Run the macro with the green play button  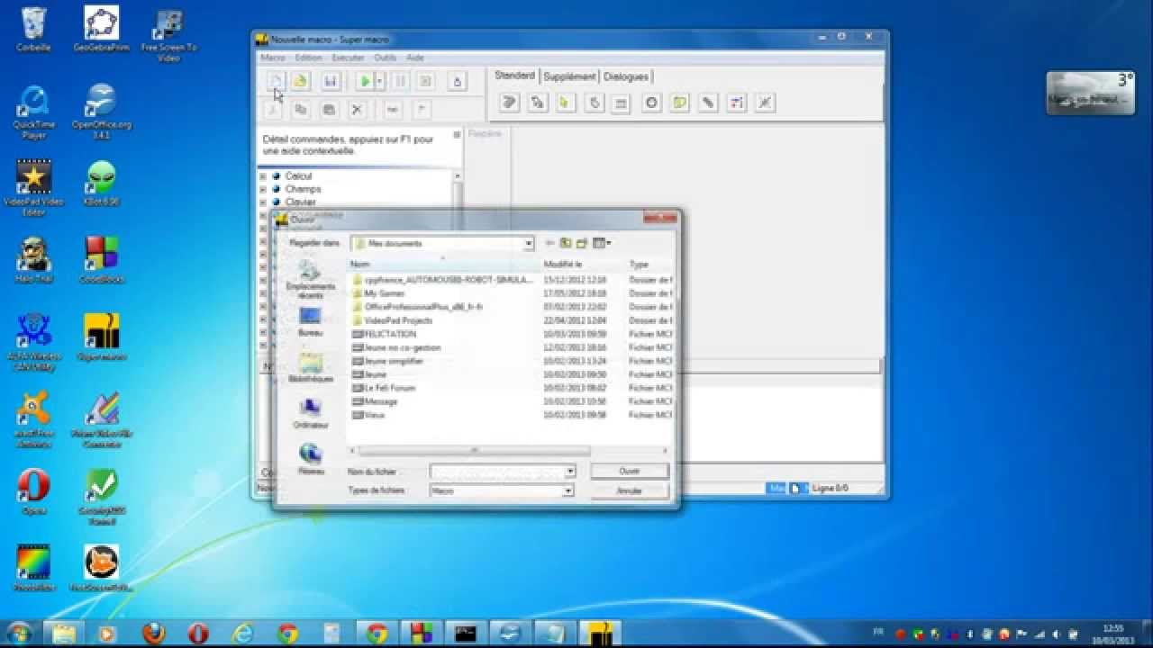pyautogui.click(x=365, y=81)
